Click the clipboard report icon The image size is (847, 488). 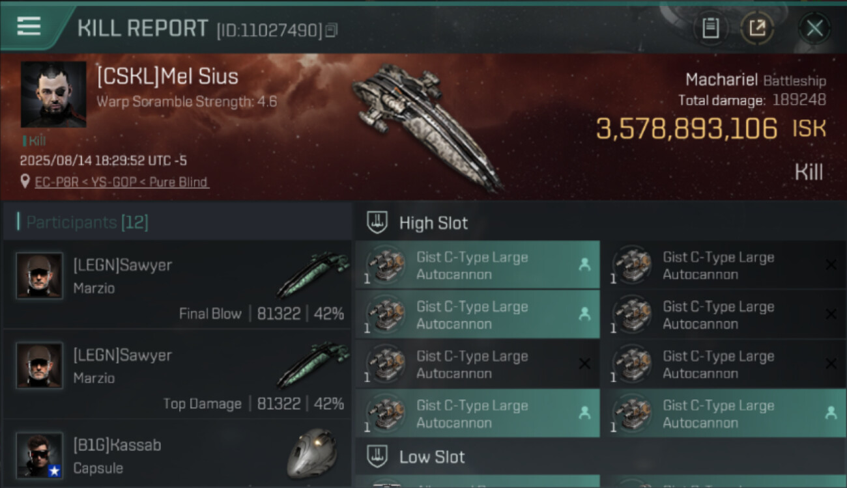[710, 28]
